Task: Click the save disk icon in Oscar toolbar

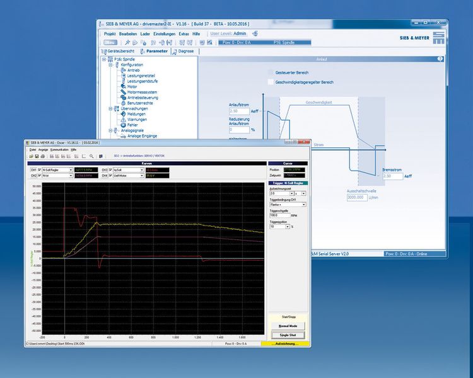Action: pos(37,156)
